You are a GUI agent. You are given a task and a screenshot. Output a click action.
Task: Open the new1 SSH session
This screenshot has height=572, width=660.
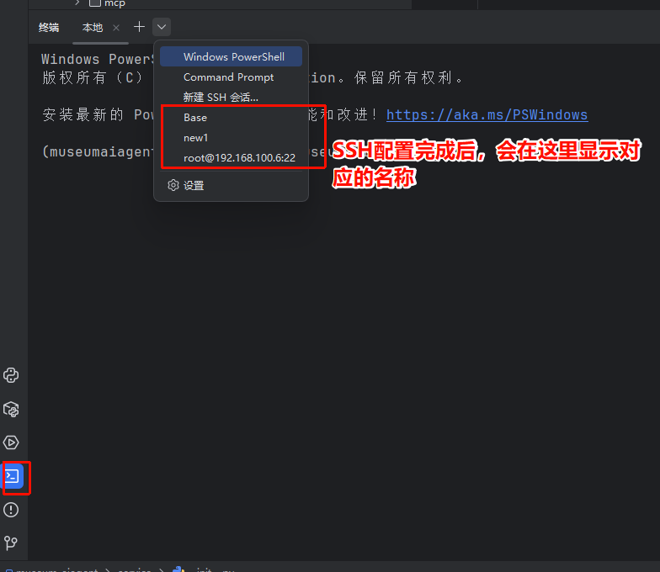[x=195, y=137]
